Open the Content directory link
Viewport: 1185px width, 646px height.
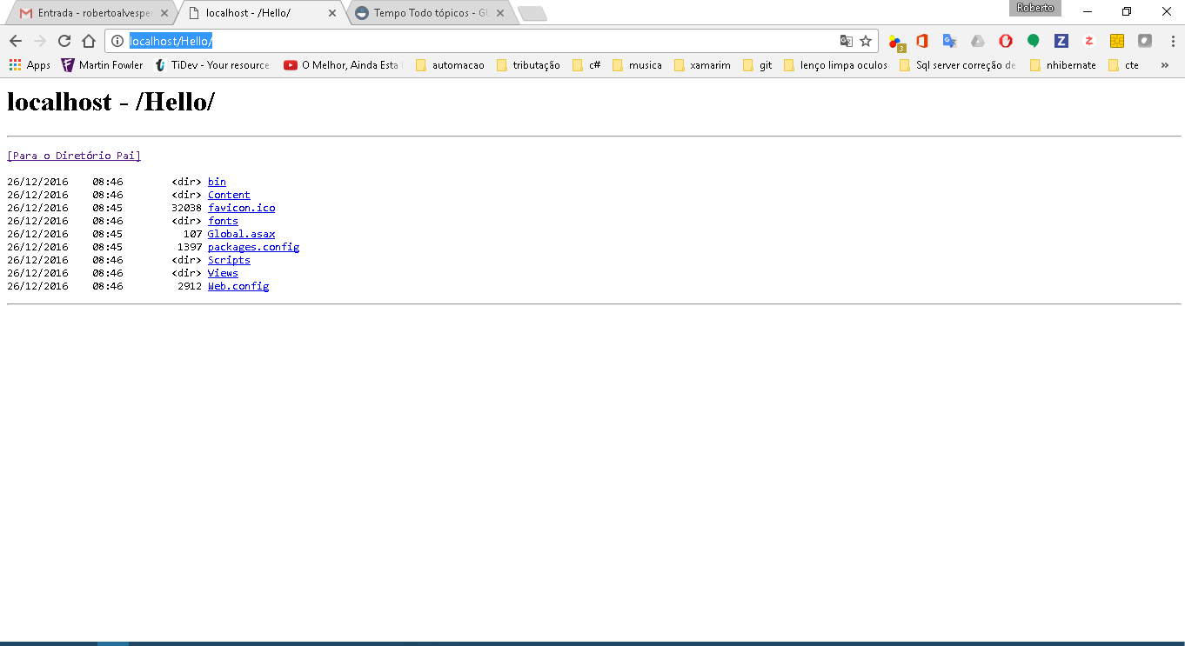tap(229, 195)
